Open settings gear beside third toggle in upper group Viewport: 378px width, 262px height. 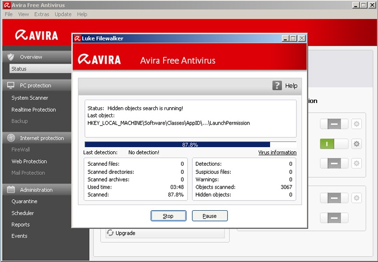pos(356,163)
